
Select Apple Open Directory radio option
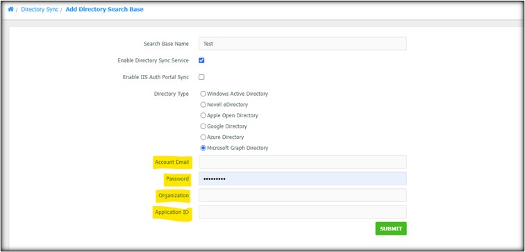(203, 115)
